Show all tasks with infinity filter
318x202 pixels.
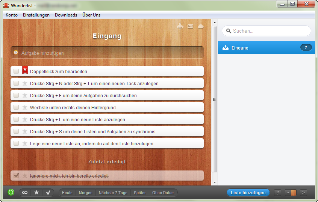(x=25, y=193)
